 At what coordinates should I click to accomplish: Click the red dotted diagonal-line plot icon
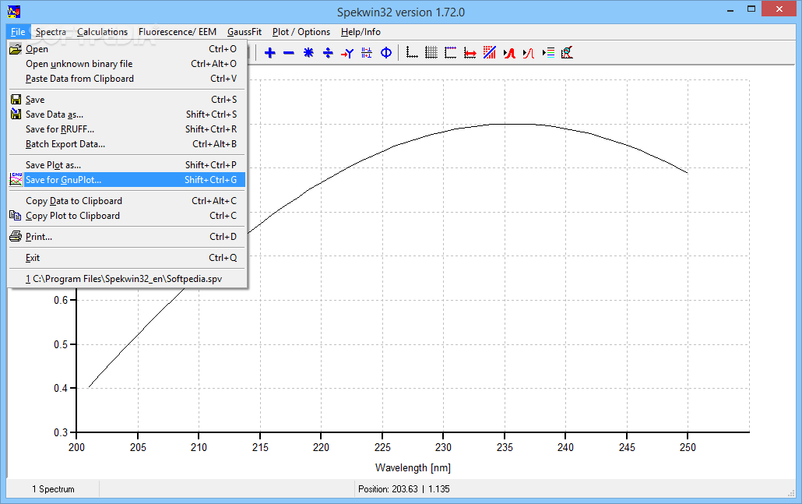490,53
